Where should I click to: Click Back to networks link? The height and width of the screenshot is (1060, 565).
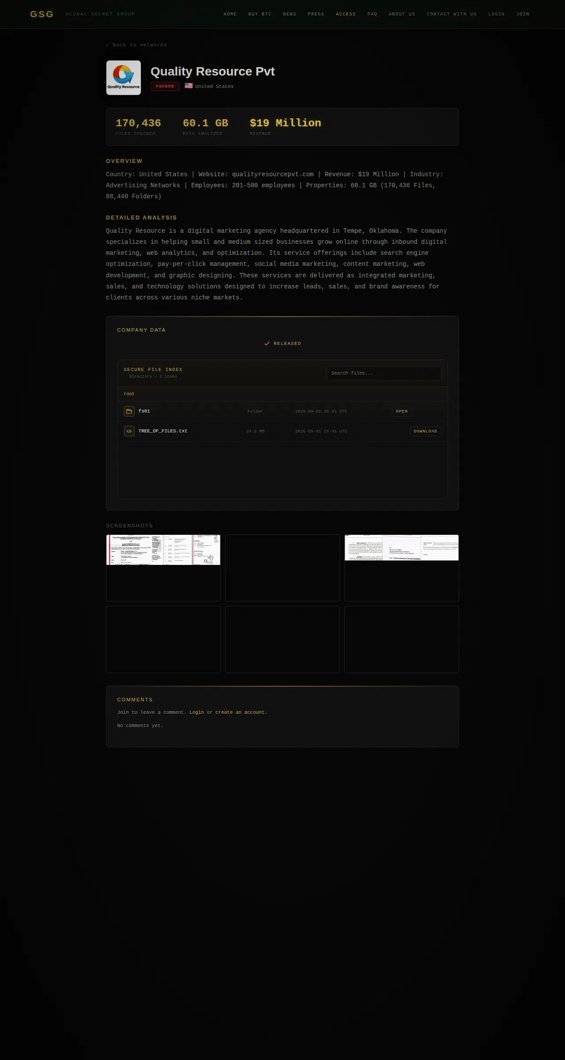pyautogui.click(x=136, y=45)
